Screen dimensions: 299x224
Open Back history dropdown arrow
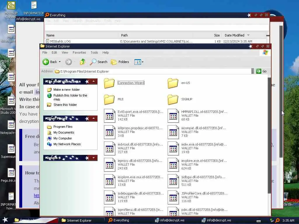(60, 62)
